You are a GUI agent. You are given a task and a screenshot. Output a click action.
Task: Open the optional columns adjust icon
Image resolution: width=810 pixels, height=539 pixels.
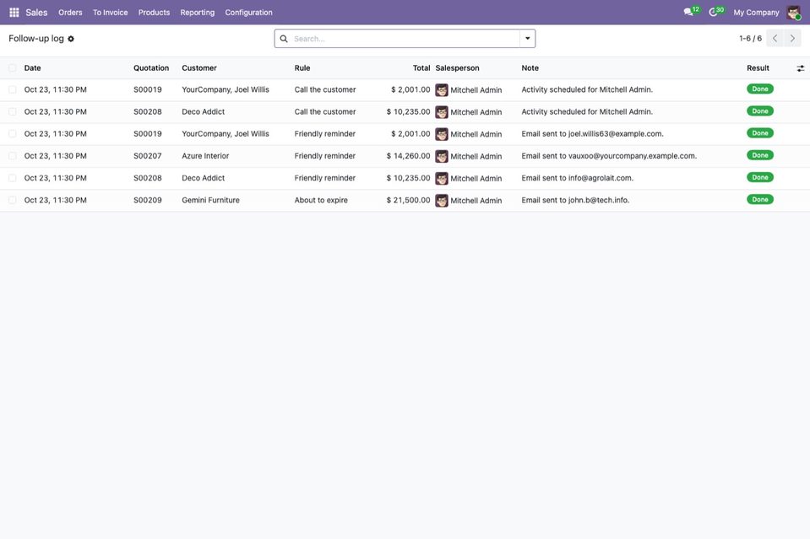[800, 68]
